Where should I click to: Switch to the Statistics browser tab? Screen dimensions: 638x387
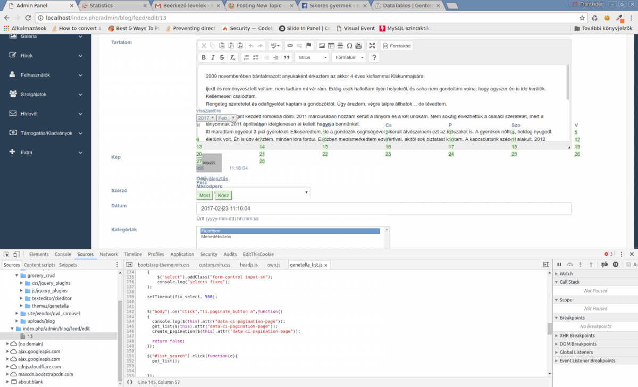[113, 5]
